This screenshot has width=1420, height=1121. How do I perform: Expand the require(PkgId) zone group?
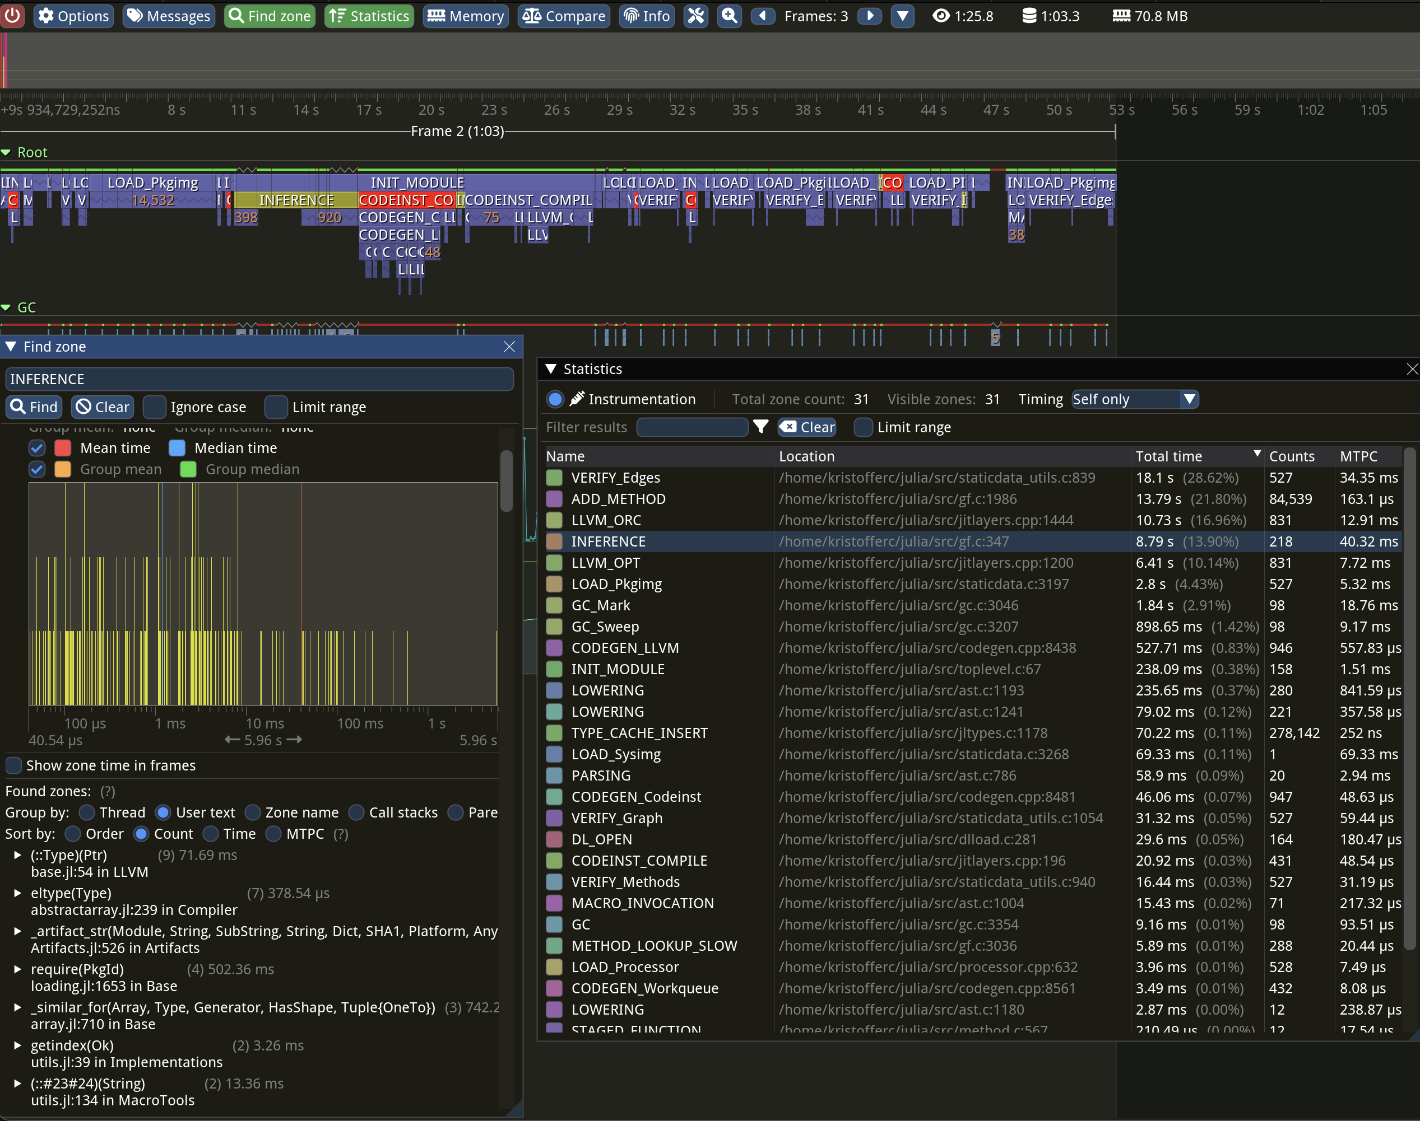[x=18, y=969]
